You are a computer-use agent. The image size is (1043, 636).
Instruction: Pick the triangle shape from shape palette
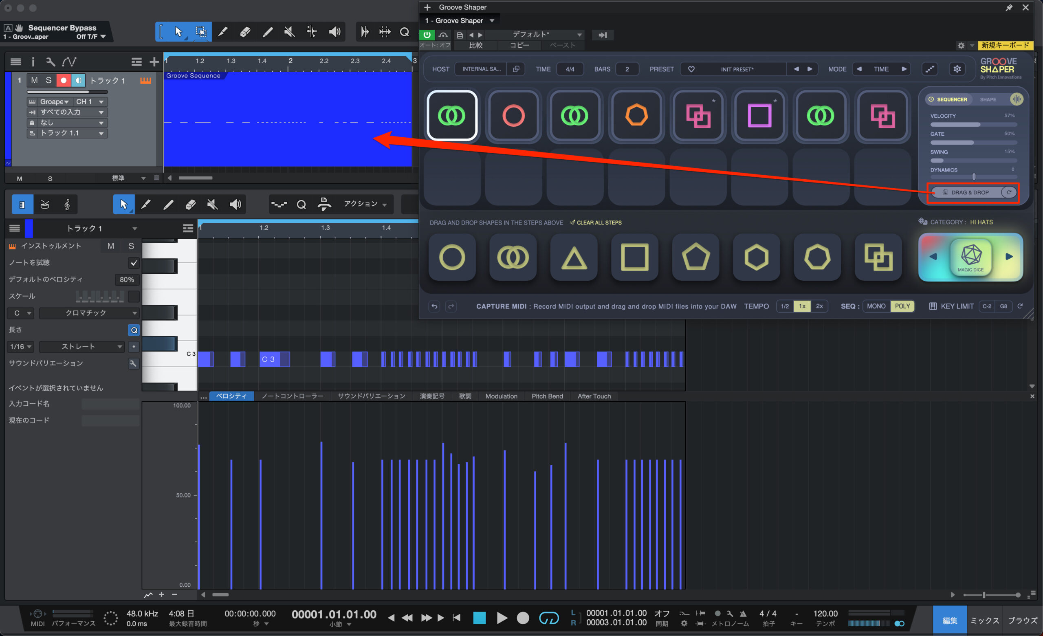pyautogui.click(x=574, y=257)
